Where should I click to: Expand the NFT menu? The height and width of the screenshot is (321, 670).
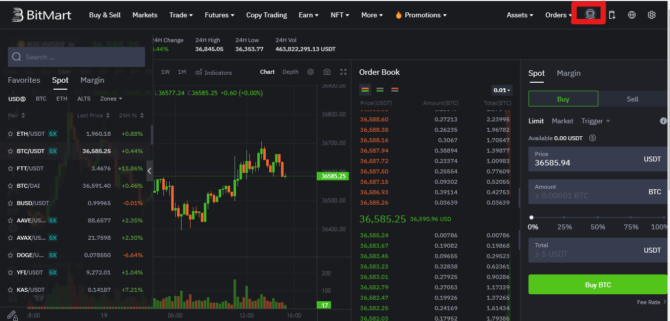340,15
